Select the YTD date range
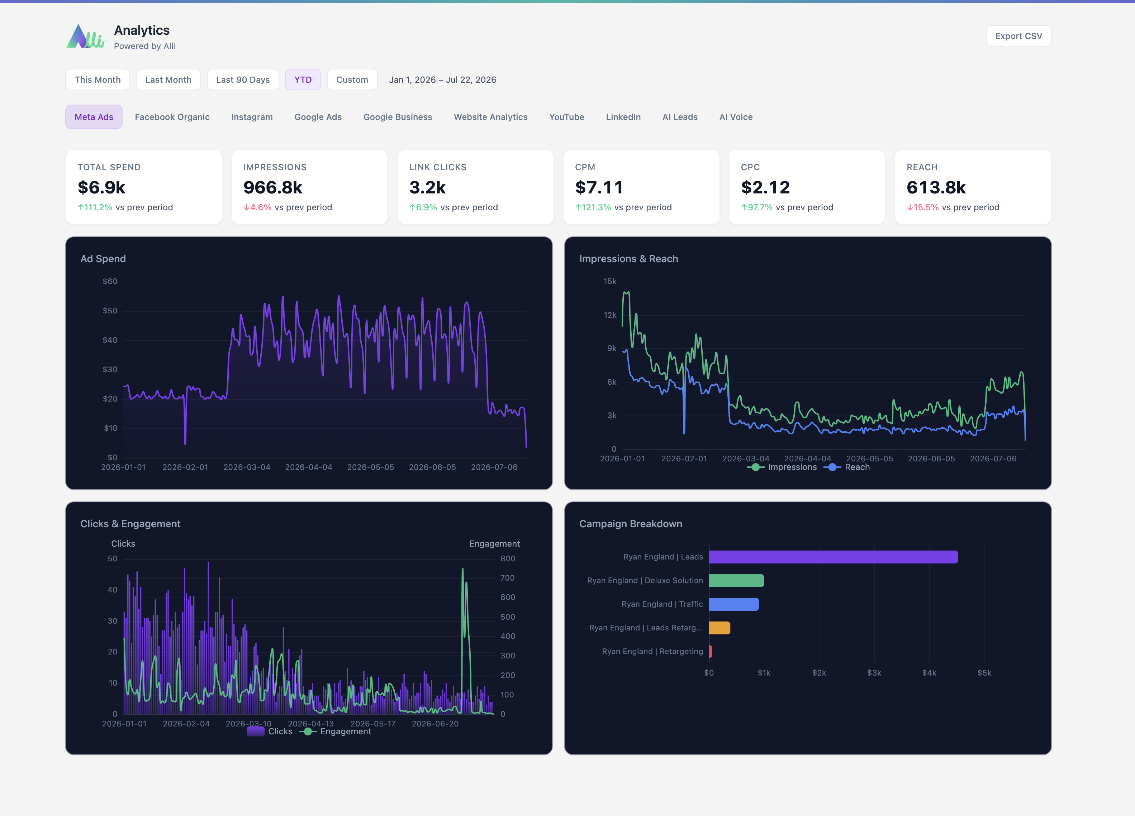1135x816 pixels. [x=303, y=80]
